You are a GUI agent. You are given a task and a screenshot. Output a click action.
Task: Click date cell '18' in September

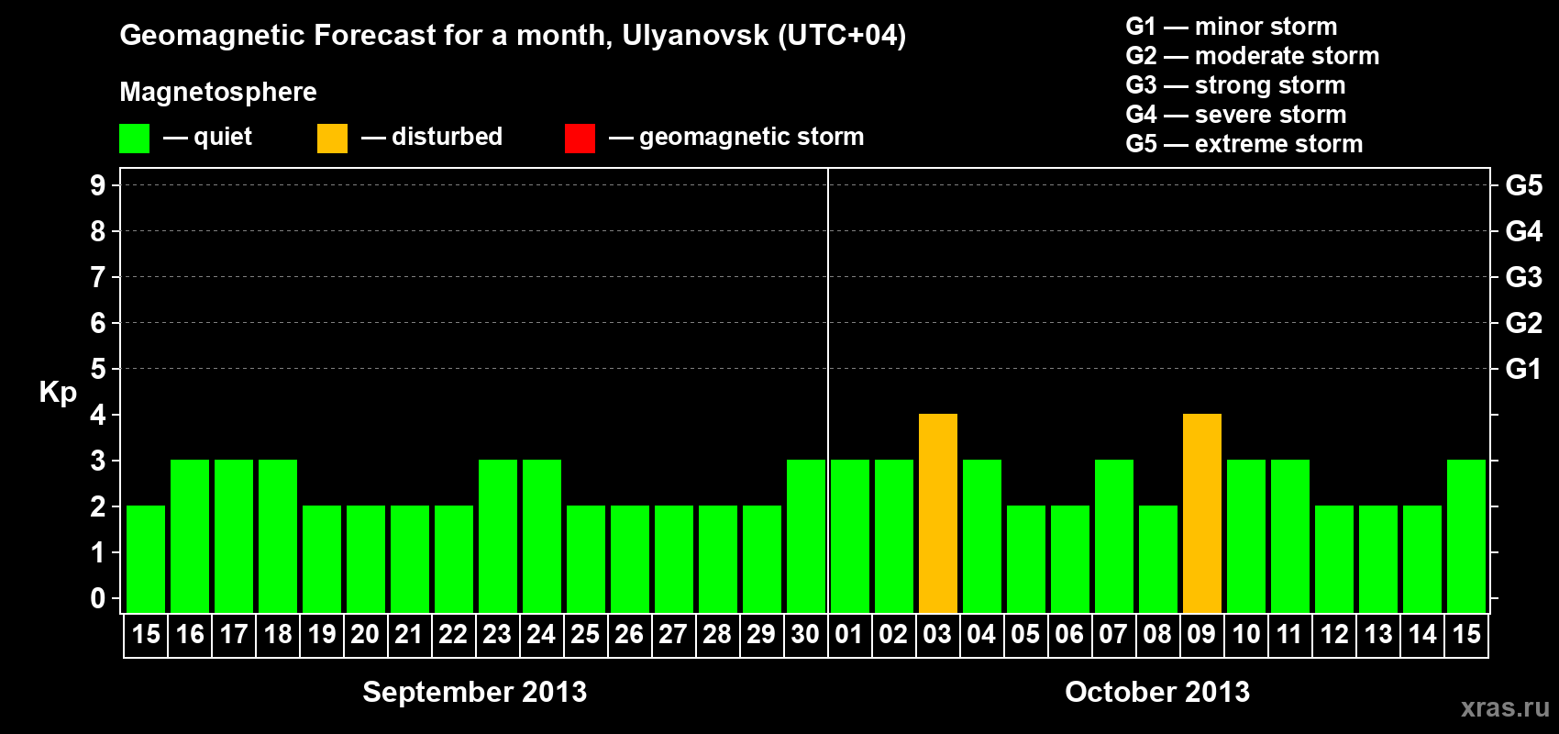pos(278,635)
